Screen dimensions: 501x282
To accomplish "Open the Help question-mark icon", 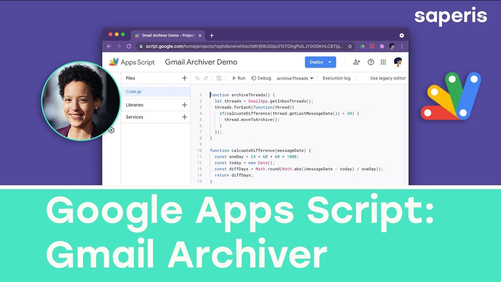I will (x=371, y=62).
